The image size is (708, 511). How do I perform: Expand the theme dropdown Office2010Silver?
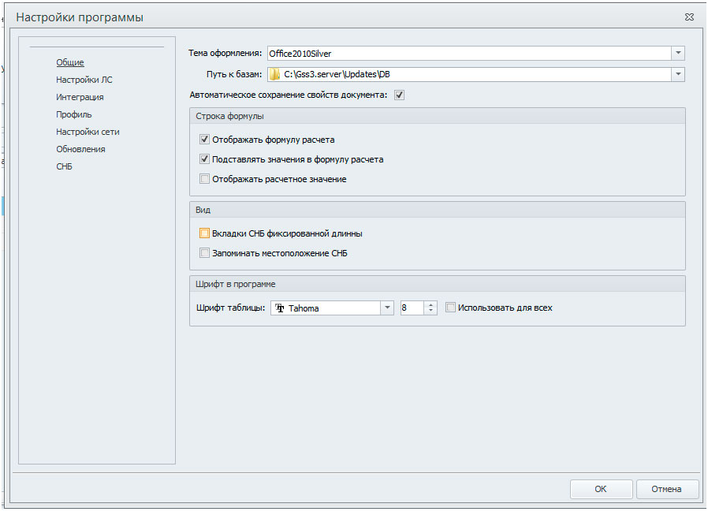point(678,54)
